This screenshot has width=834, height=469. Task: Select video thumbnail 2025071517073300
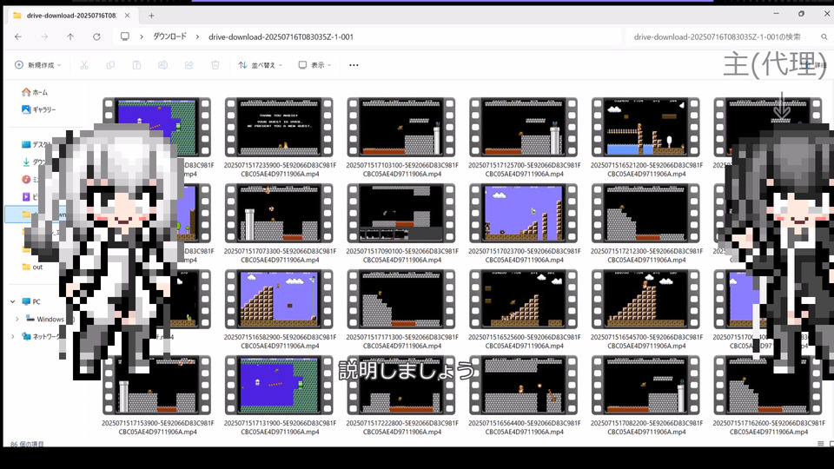pos(279,214)
